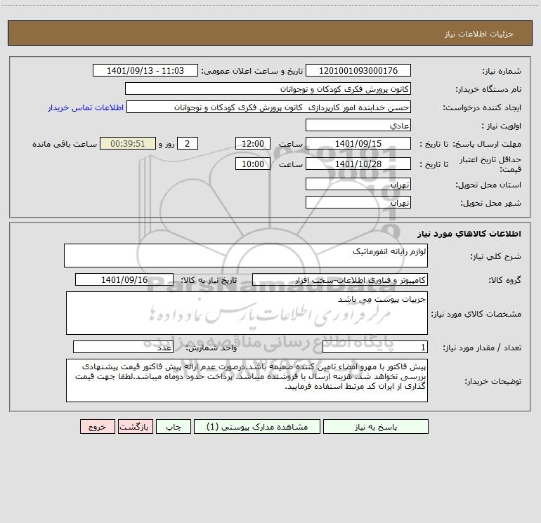Open مشاهده مدارک پیوستی (1) button

point(256,426)
